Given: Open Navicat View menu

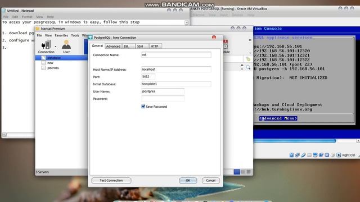Looking at the screenshot, I should tap(48, 35).
